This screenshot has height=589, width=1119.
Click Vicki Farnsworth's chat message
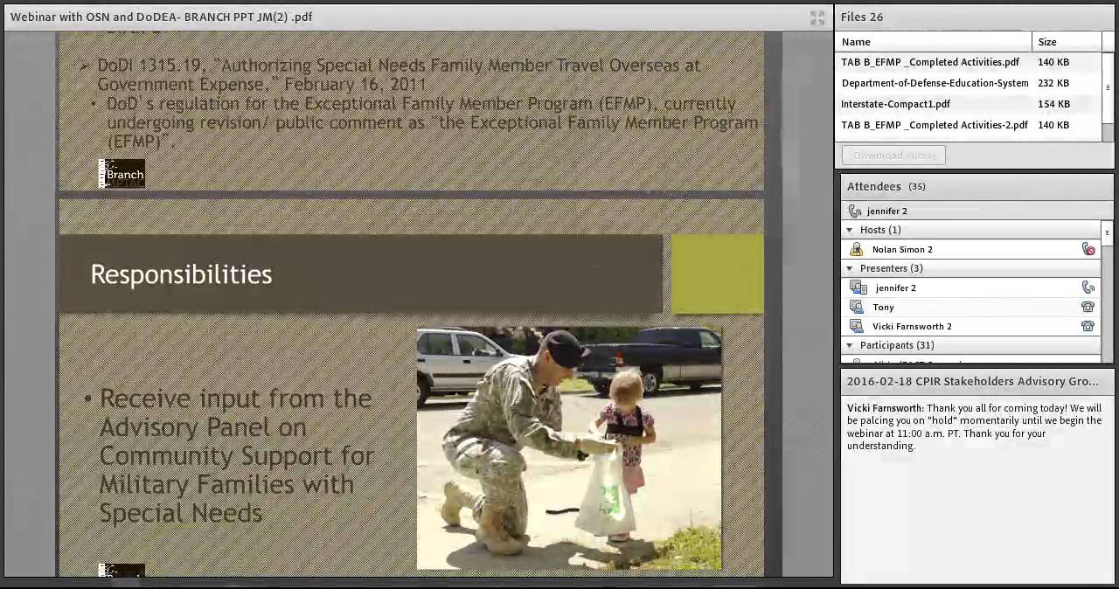point(975,426)
